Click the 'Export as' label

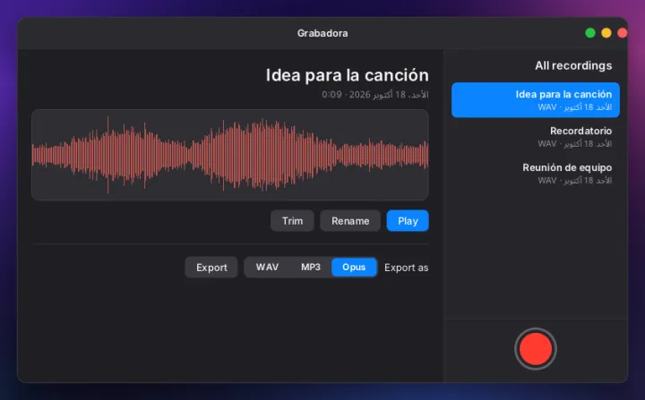click(406, 268)
